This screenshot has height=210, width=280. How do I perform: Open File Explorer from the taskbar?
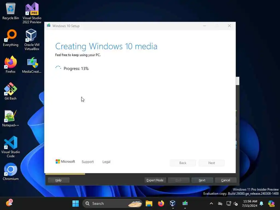(x=149, y=203)
